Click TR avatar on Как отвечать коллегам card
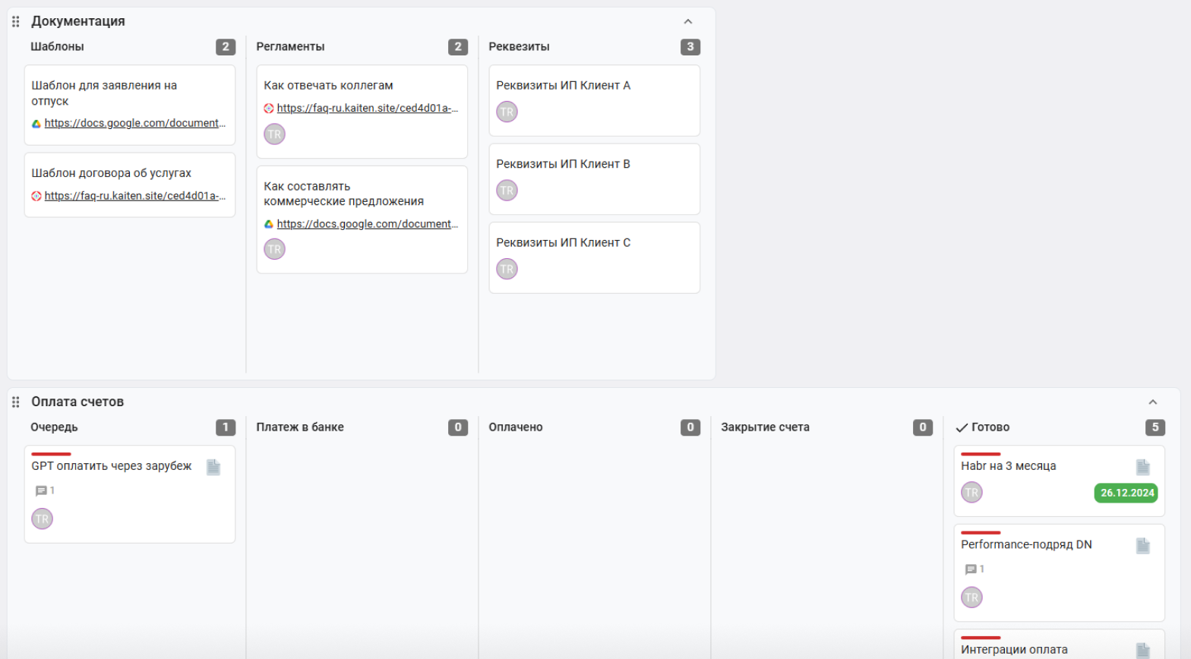Viewport: 1191px width, 659px height. coord(274,134)
